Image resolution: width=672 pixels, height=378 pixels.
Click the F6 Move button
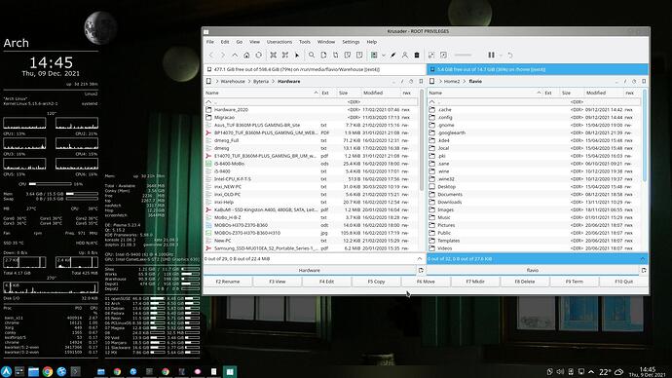[426, 282]
